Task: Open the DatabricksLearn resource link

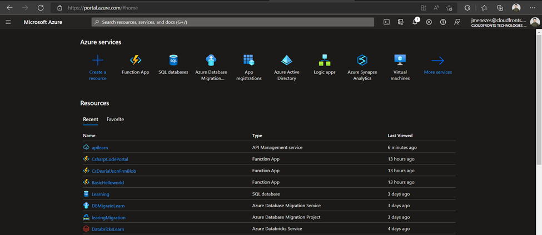Action: click(x=108, y=229)
